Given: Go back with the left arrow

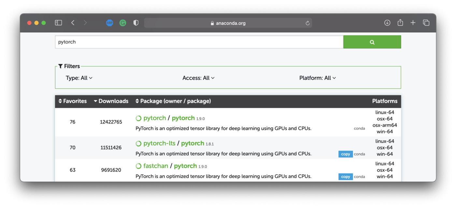Looking at the screenshot, I should pyautogui.click(x=73, y=23).
